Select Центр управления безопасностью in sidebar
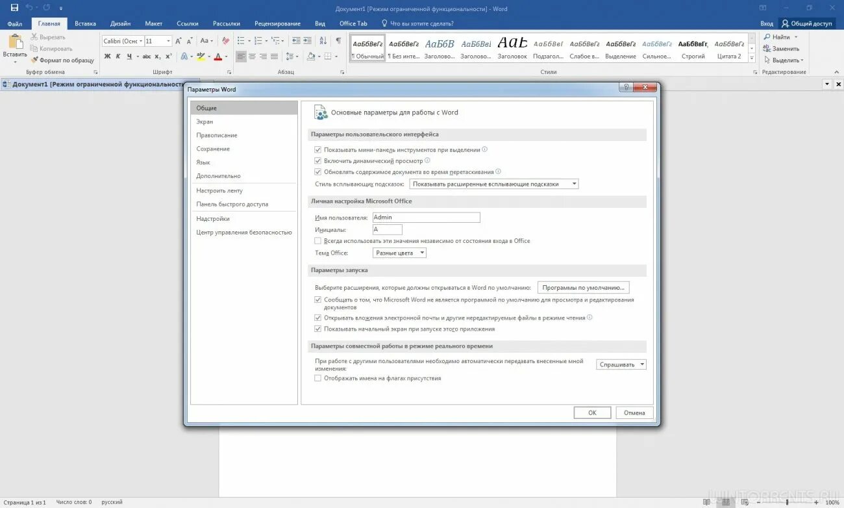This screenshot has width=844, height=508. pyautogui.click(x=243, y=232)
